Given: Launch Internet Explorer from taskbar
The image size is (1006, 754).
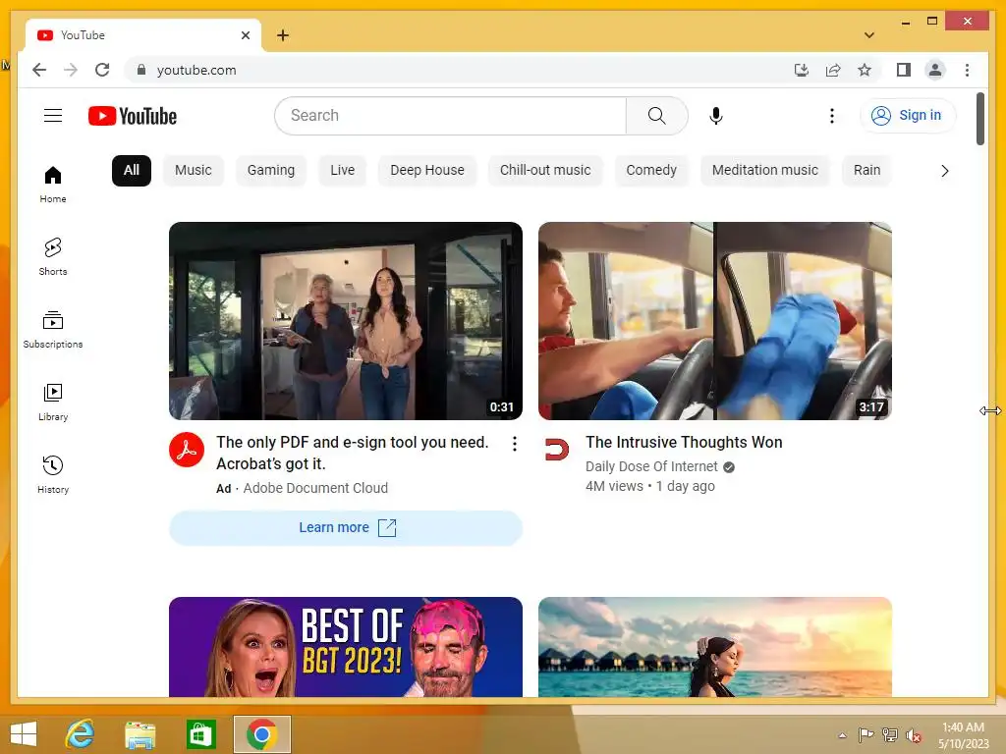Looking at the screenshot, I should (x=81, y=734).
